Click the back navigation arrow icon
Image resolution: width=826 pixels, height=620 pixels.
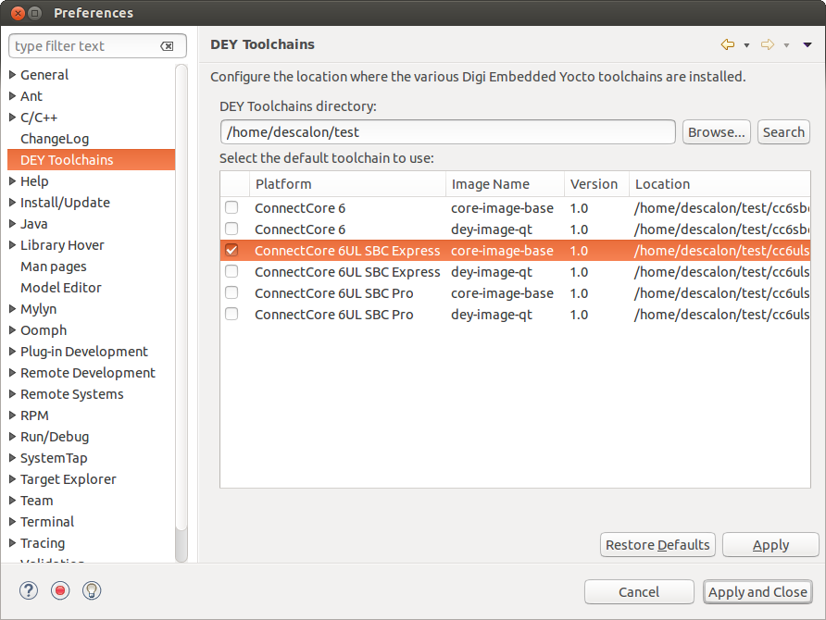tap(727, 44)
